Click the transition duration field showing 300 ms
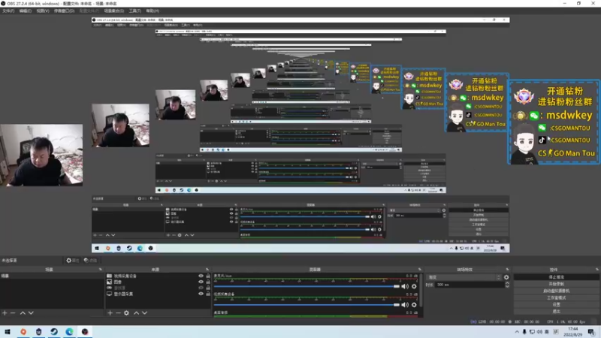 tap(470, 285)
